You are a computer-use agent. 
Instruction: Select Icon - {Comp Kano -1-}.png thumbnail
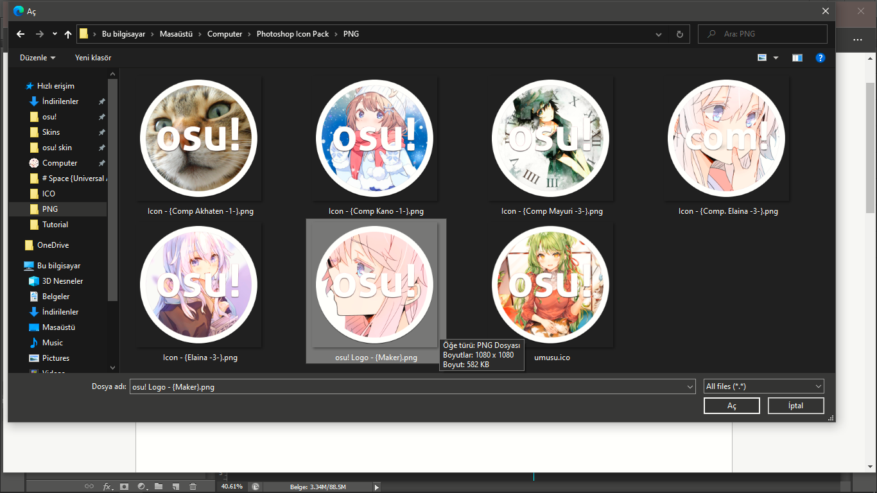(375, 139)
